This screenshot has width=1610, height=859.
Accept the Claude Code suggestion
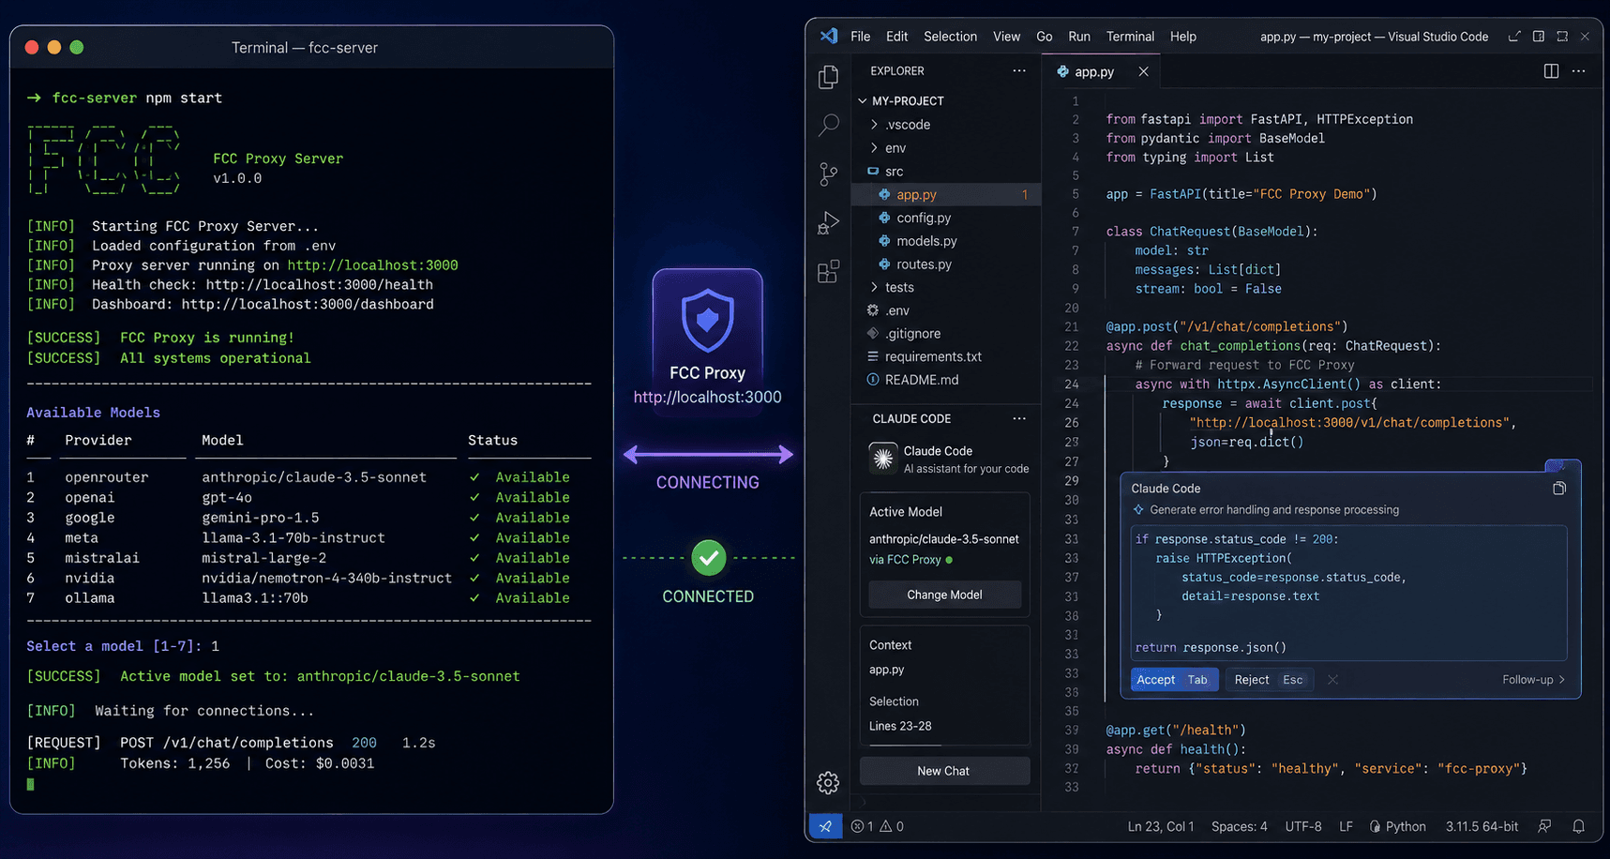tap(1174, 680)
